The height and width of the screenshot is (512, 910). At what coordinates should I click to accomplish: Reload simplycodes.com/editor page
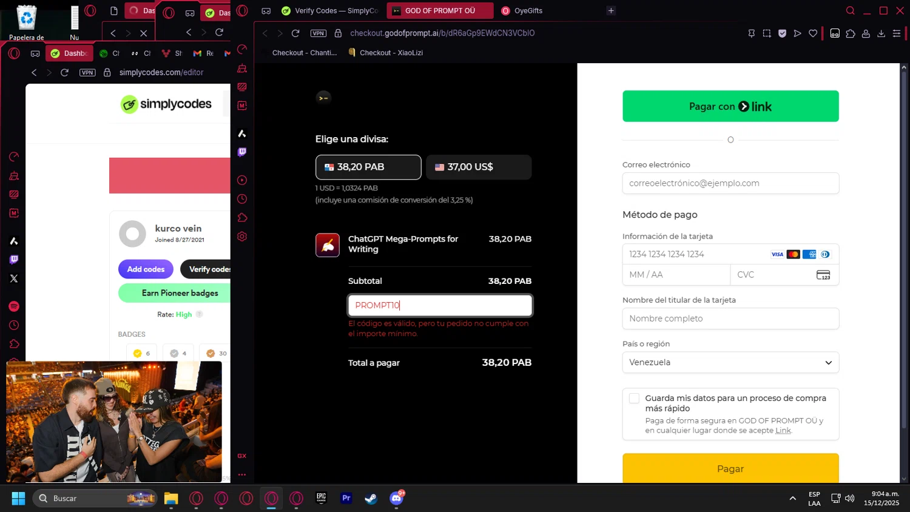pos(64,72)
